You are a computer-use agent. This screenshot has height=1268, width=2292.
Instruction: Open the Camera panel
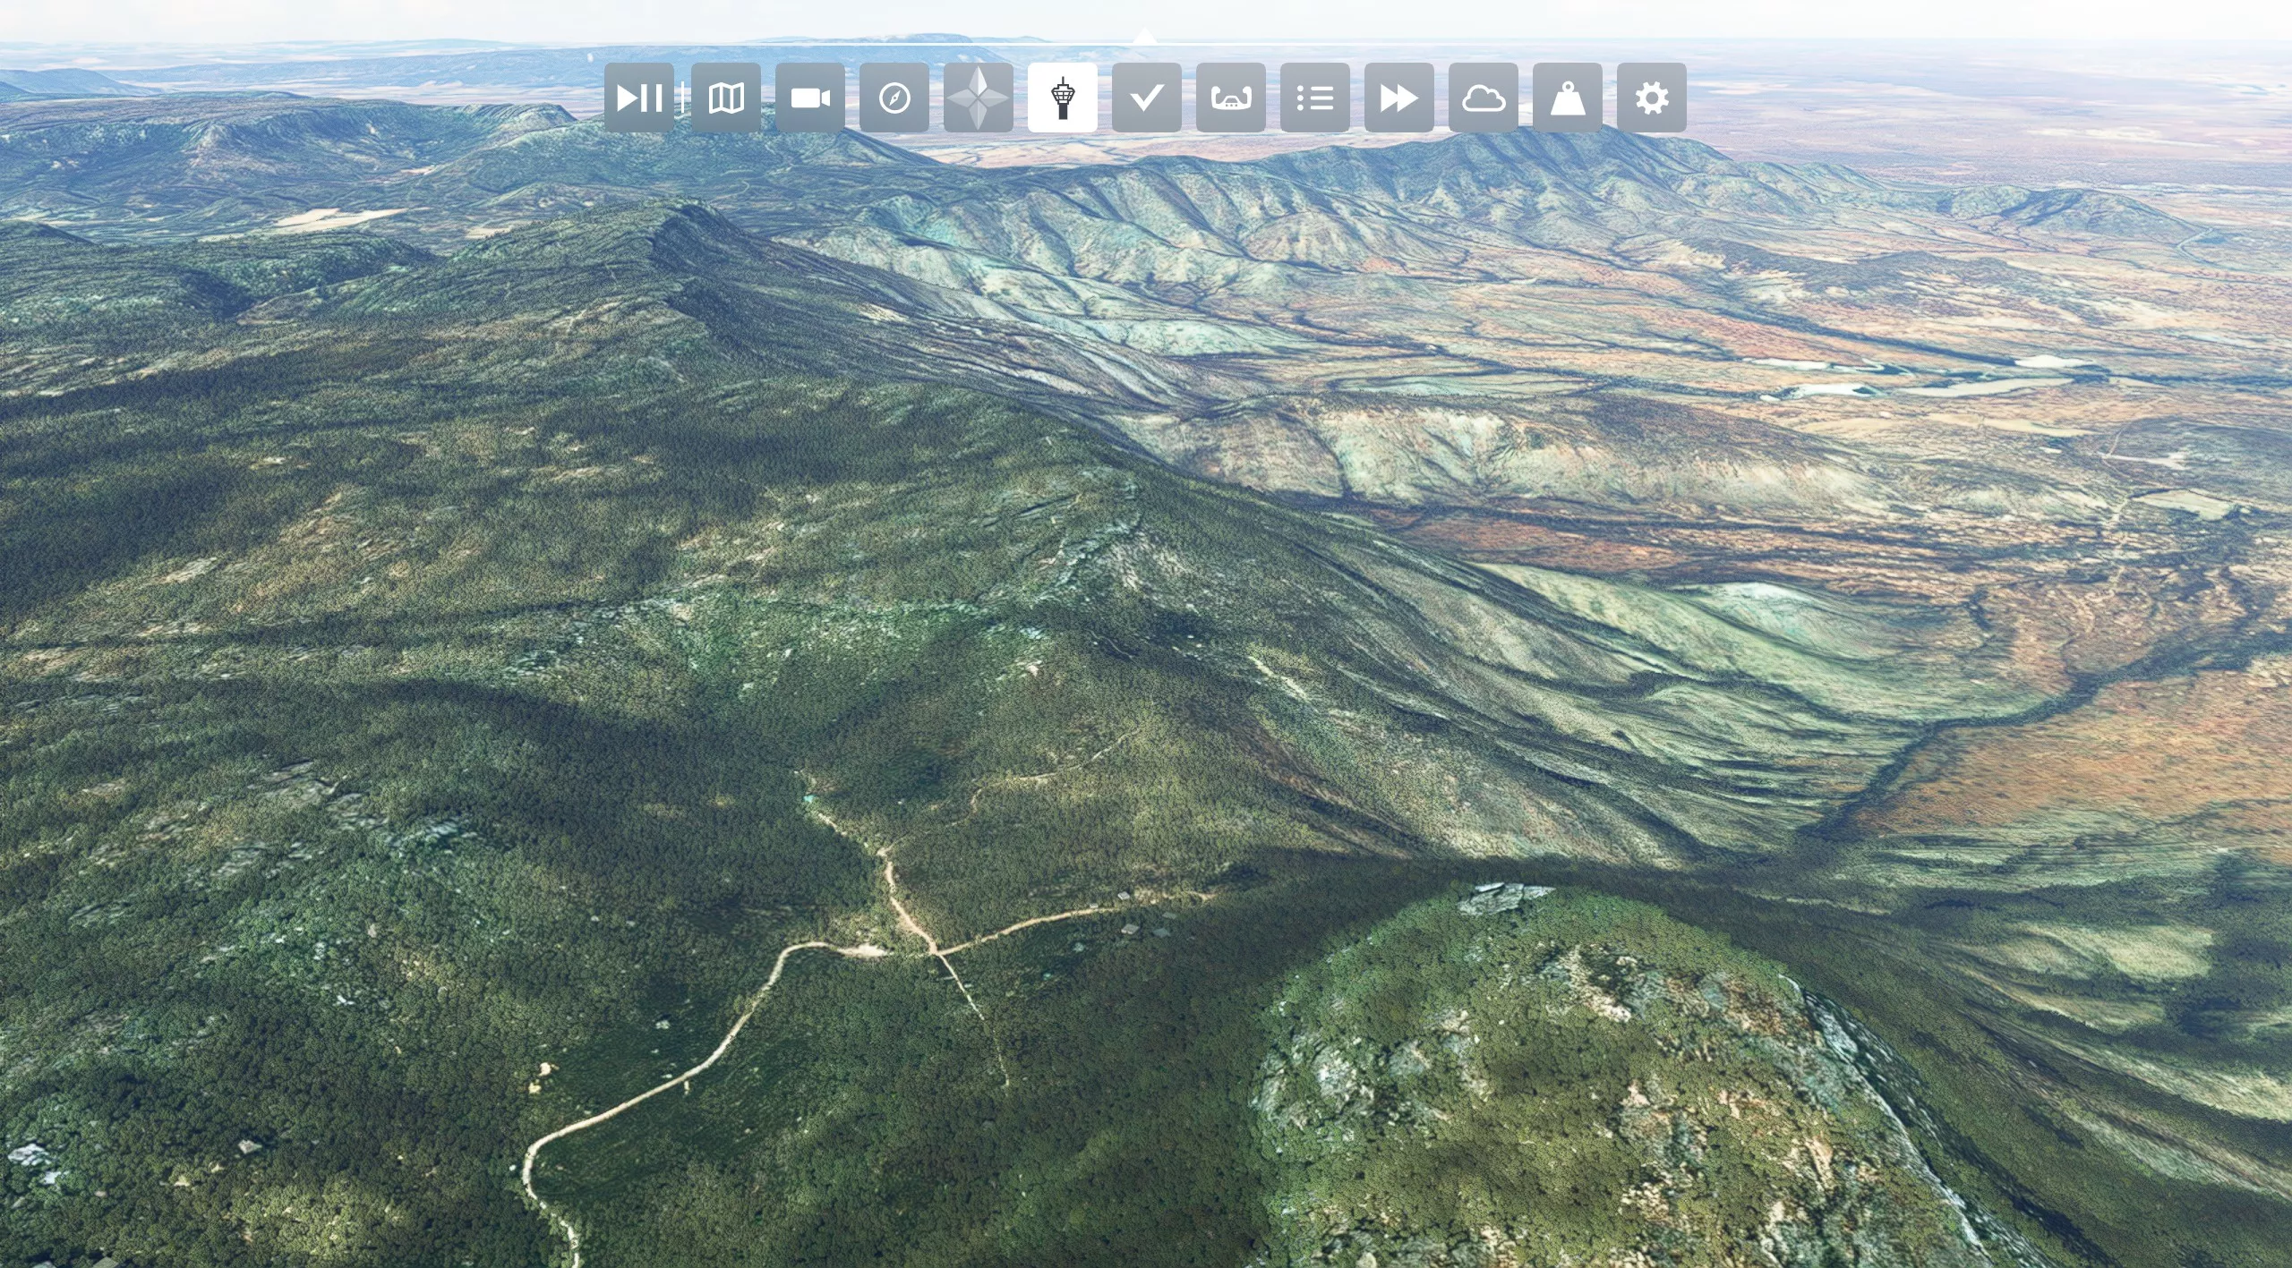click(809, 98)
